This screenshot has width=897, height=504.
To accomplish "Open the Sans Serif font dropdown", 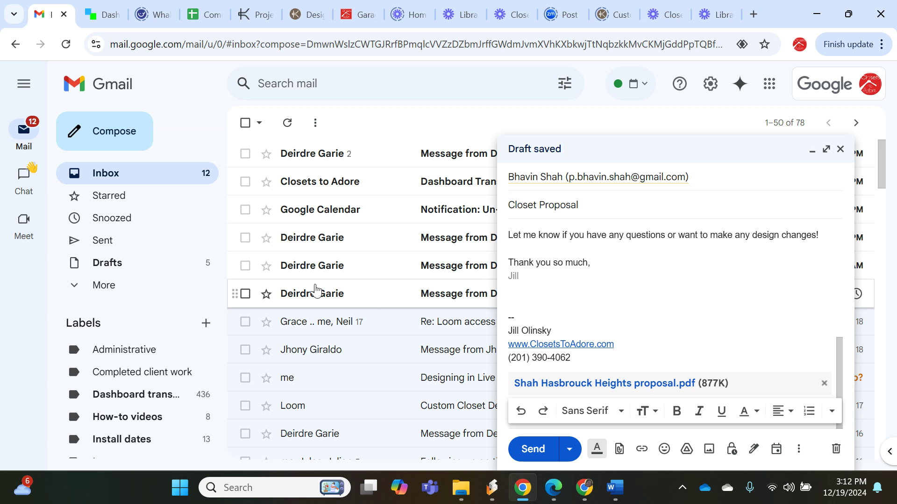I will pos(592,411).
